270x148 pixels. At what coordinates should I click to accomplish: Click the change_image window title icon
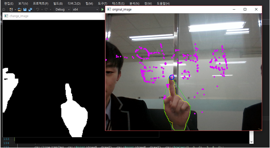tap(6, 16)
